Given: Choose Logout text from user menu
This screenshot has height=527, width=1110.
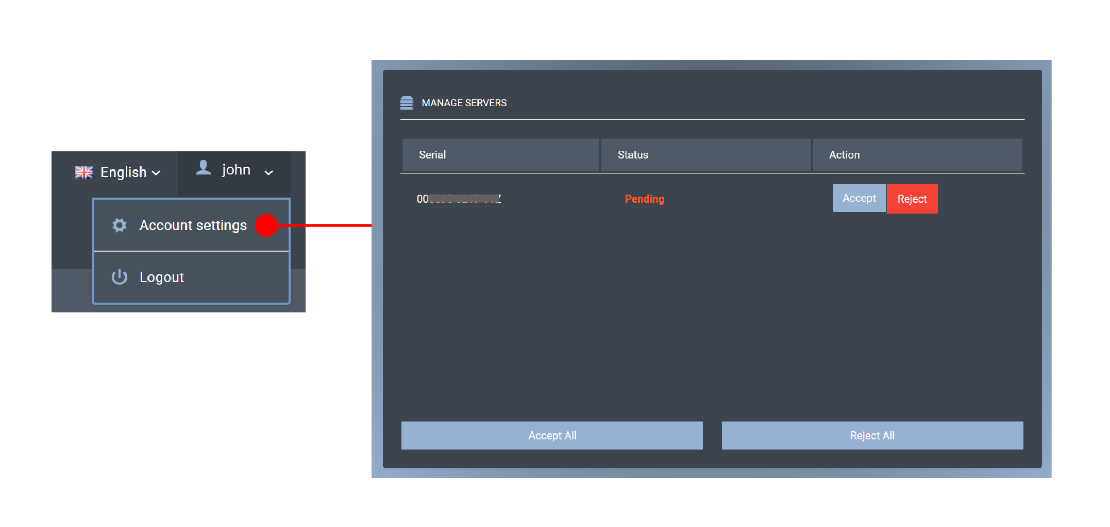Looking at the screenshot, I should [161, 277].
